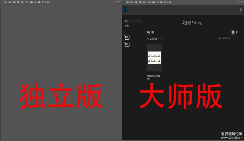Click the Photoshop search magnifier icon
The height and width of the screenshot is (141, 244).
[x=240, y=10]
